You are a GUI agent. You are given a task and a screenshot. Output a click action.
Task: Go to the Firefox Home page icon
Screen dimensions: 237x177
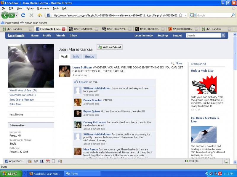40,15
